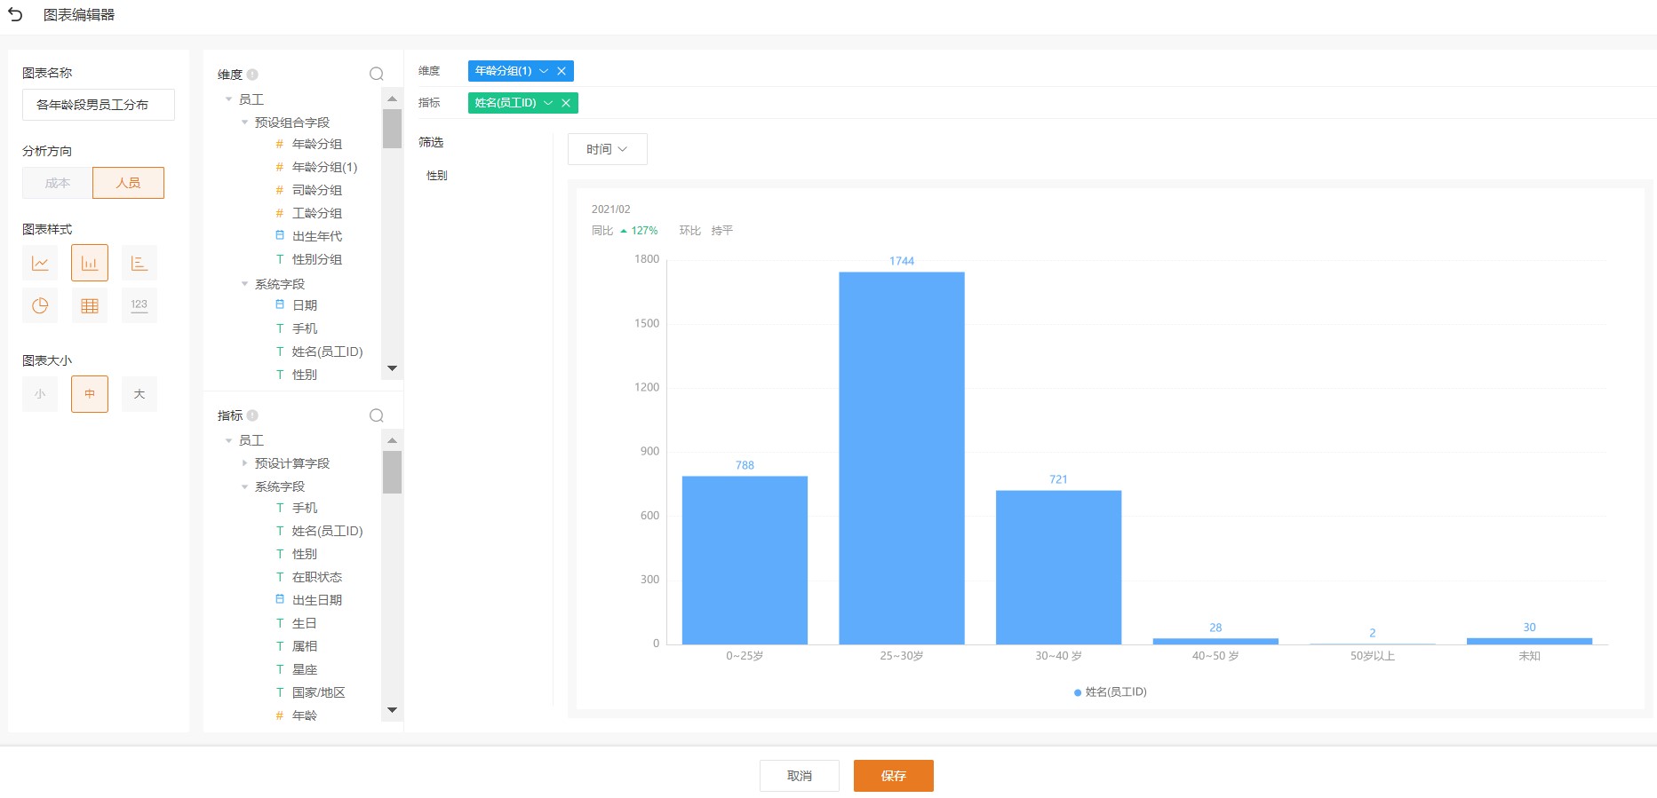1657x798 pixels.
Task: Select the pie chart style icon
Action: (x=40, y=305)
